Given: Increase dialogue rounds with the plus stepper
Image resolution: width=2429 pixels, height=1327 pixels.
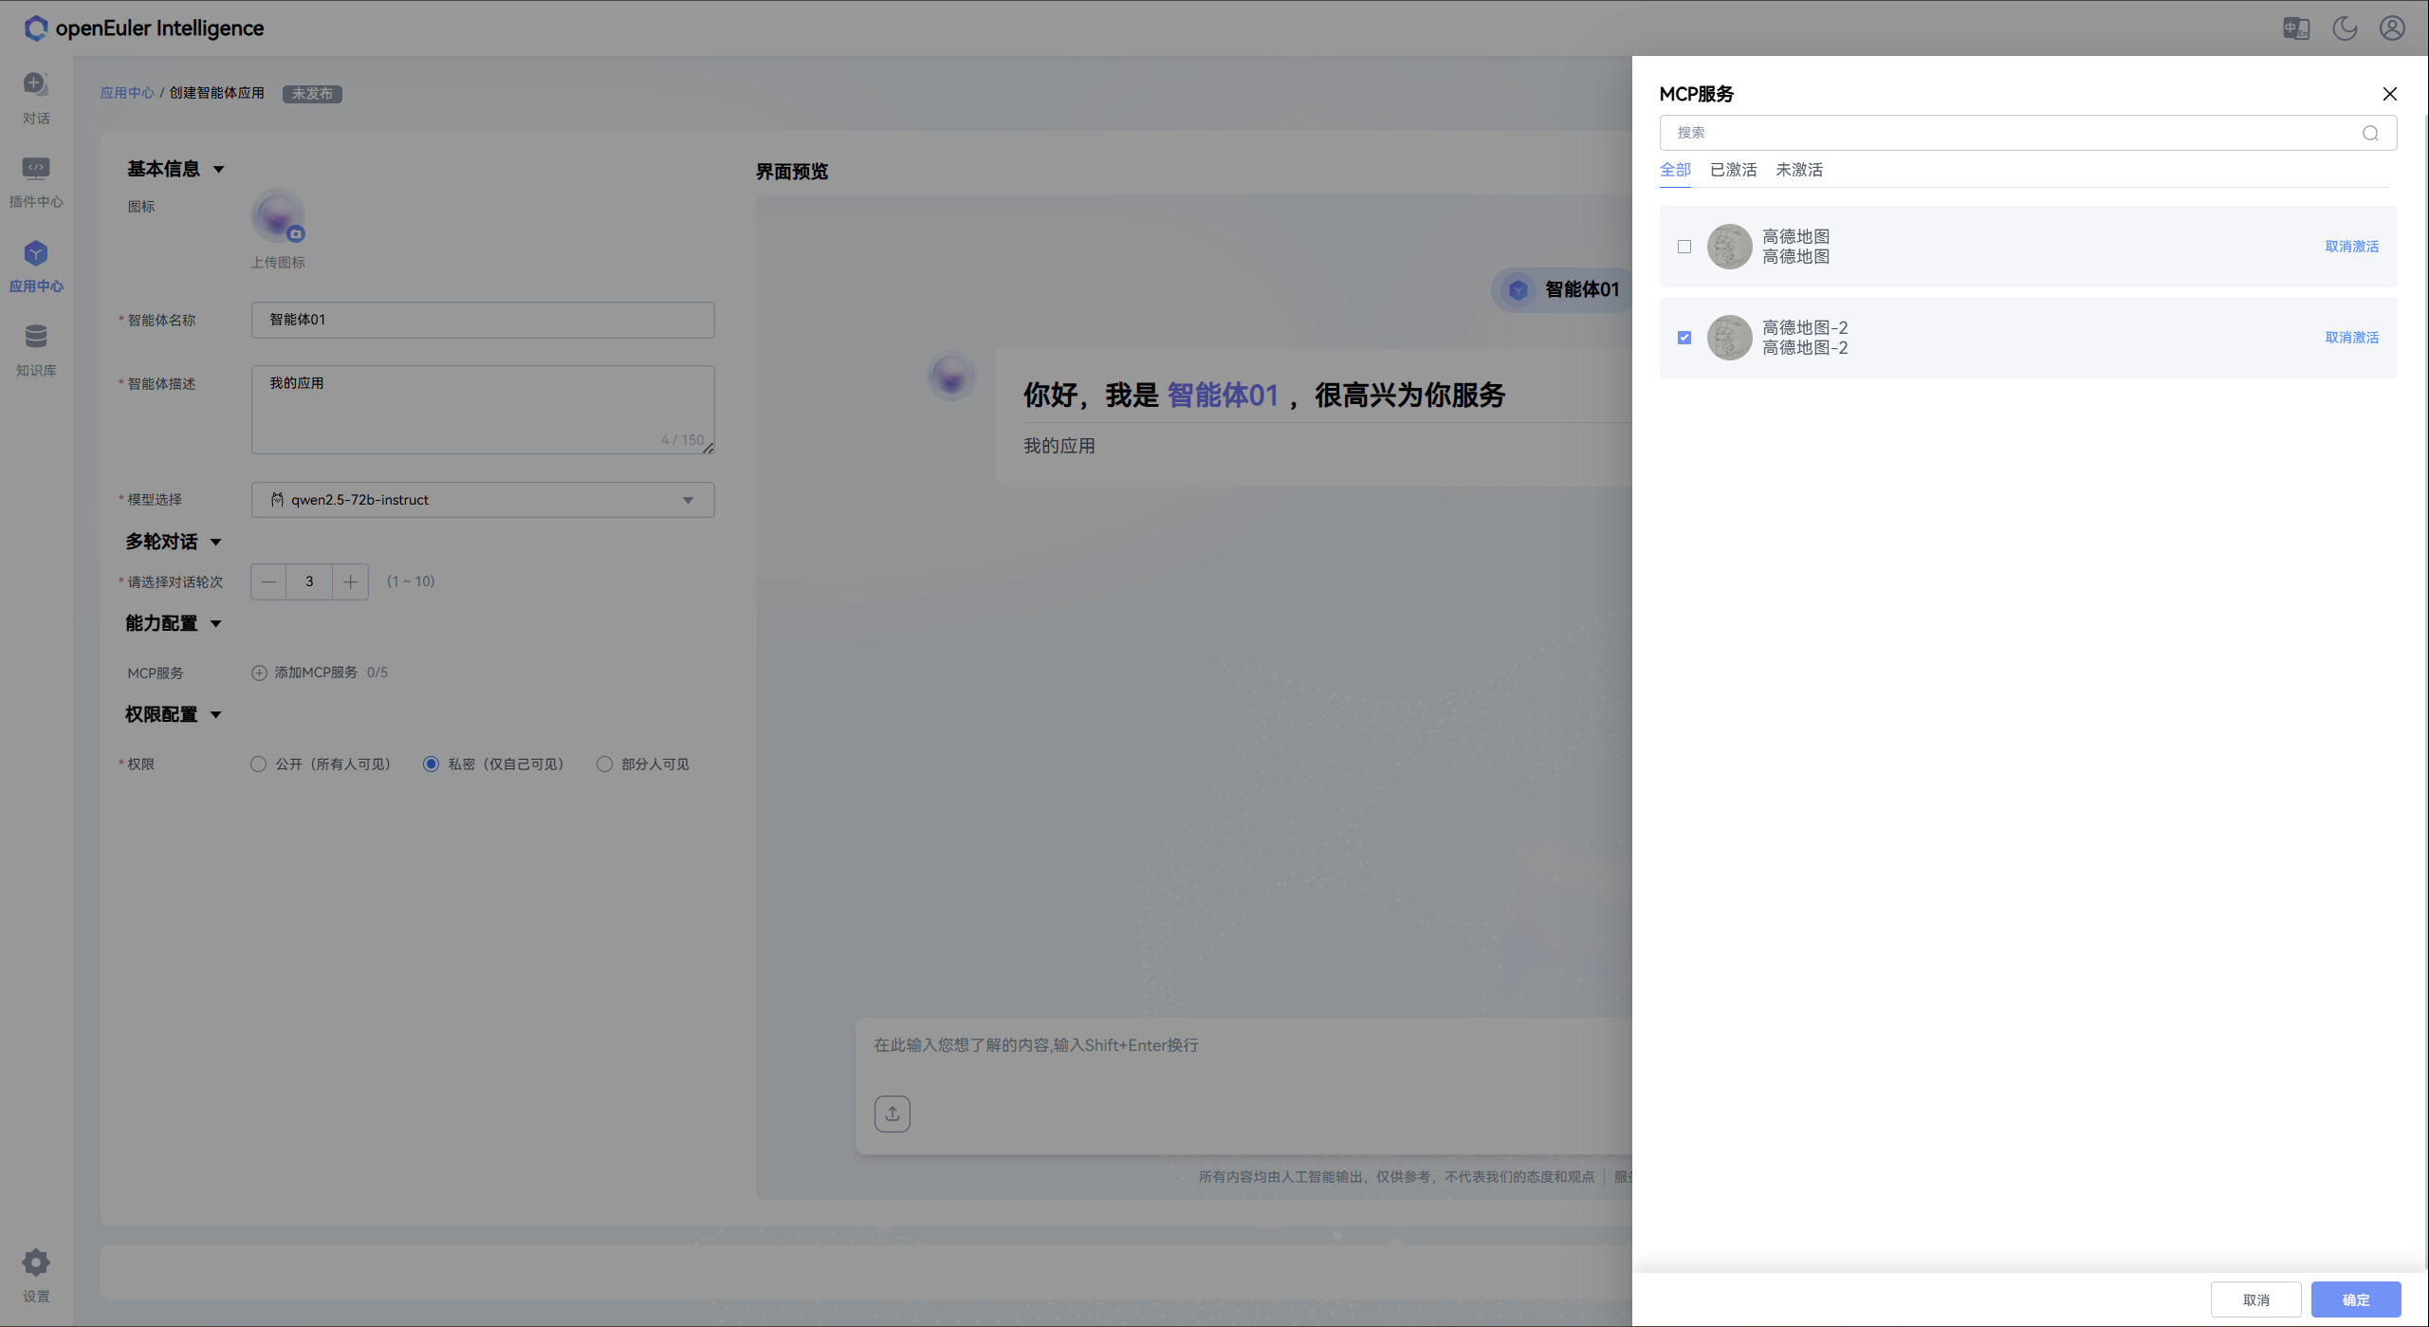Looking at the screenshot, I should coord(349,581).
